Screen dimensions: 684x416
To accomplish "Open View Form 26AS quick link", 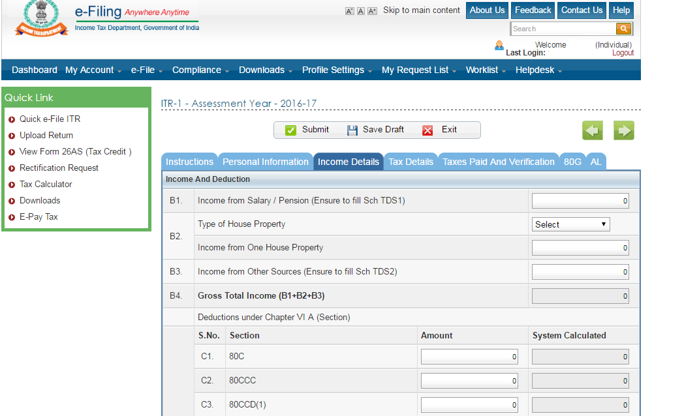I will [75, 151].
